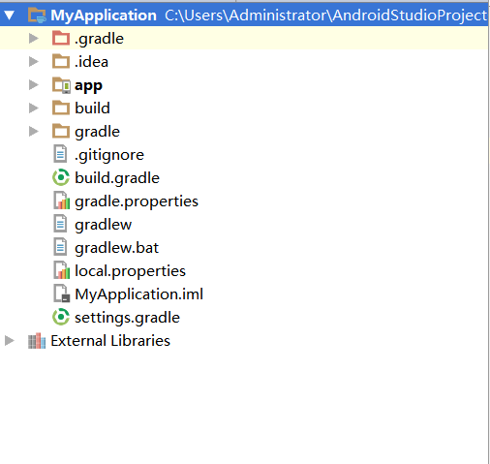Image resolution: width=490 pixels, height=464 pixels.
Task: Click the gradlew file icon
Action: click(60, 224)
